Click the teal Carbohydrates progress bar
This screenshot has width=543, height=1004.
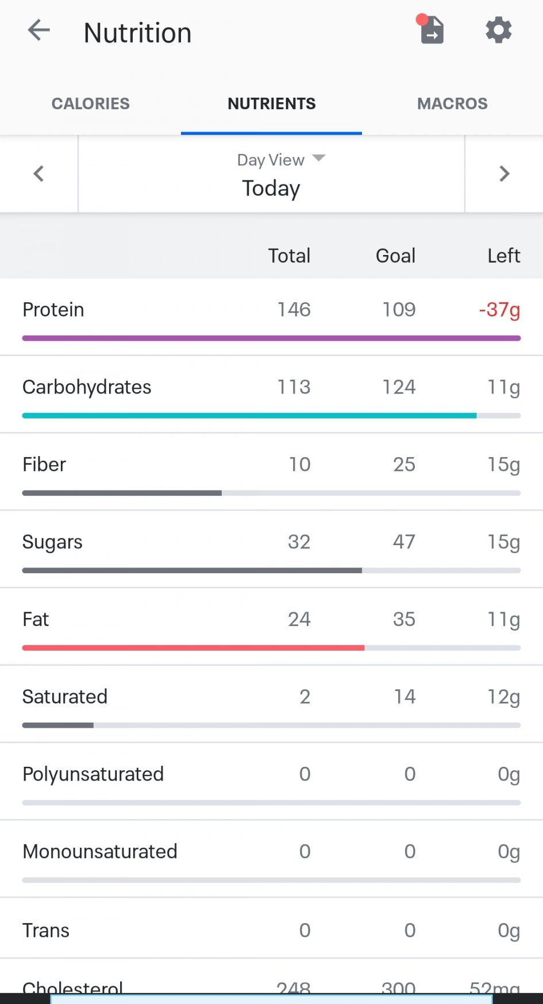tap(249, 415)
